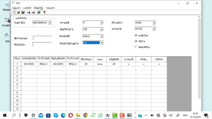The image size is (212, 119).
Task: Open taskbar search magnifier
Action: point(14,115)
